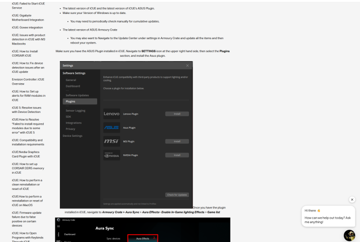
Task: Open the chat assistant avatar icon
Action: point(350,235)
